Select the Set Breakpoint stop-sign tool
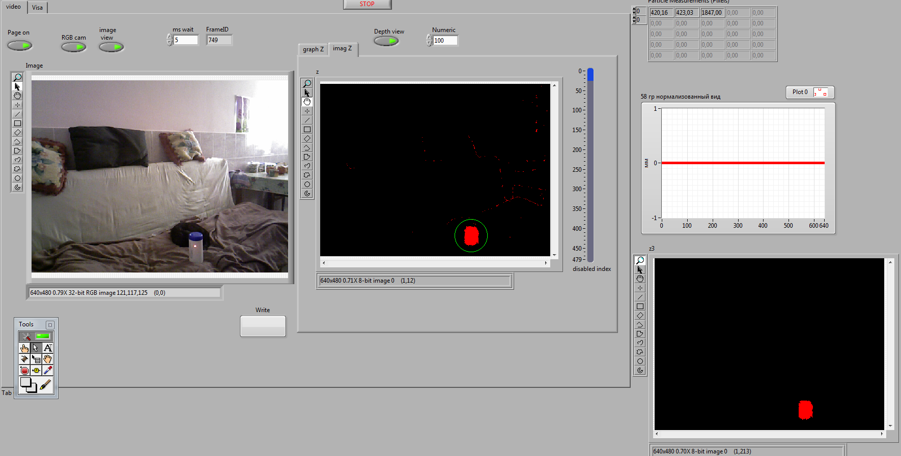 point(24,371)
